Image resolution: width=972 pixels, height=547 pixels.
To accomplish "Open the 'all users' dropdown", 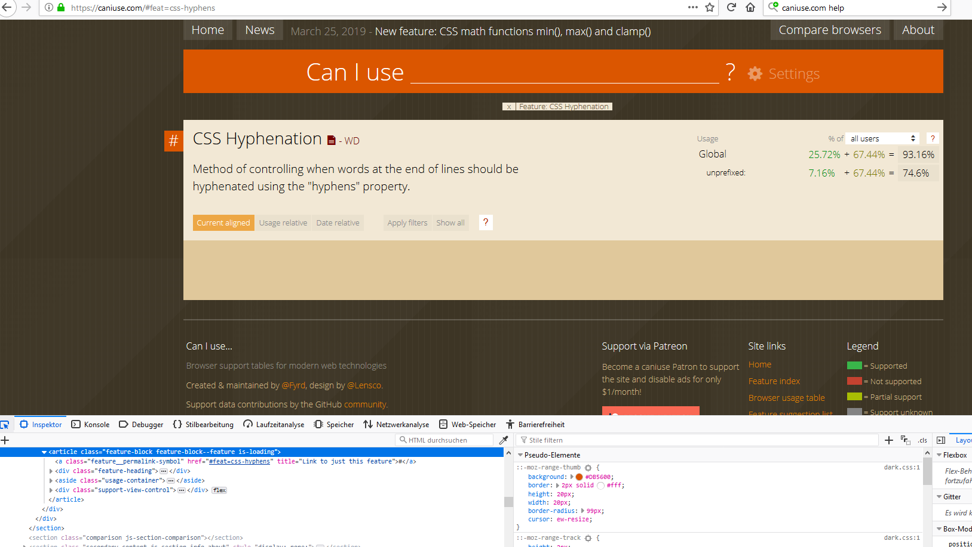I will 882,138.
